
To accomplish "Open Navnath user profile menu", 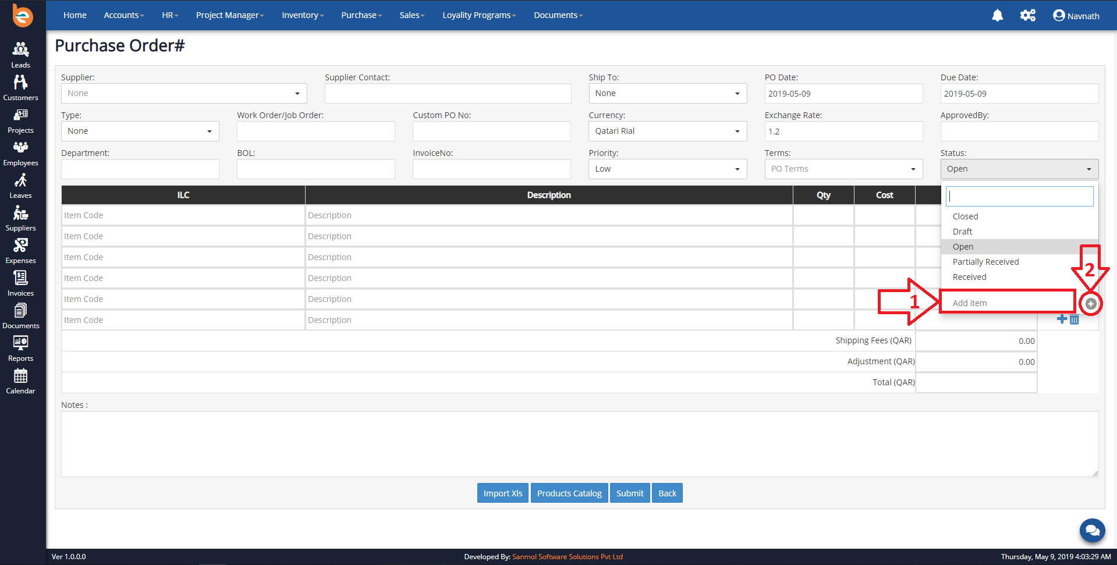I will coord(1076,16).
